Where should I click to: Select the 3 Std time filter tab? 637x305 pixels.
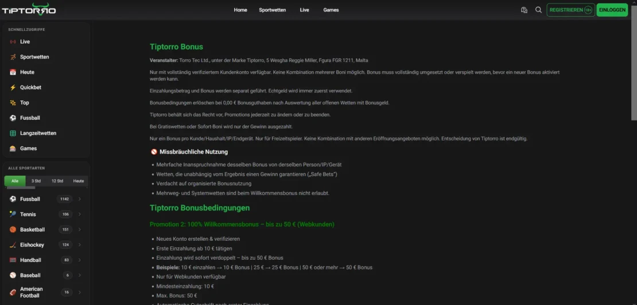(x=36, y=181)
